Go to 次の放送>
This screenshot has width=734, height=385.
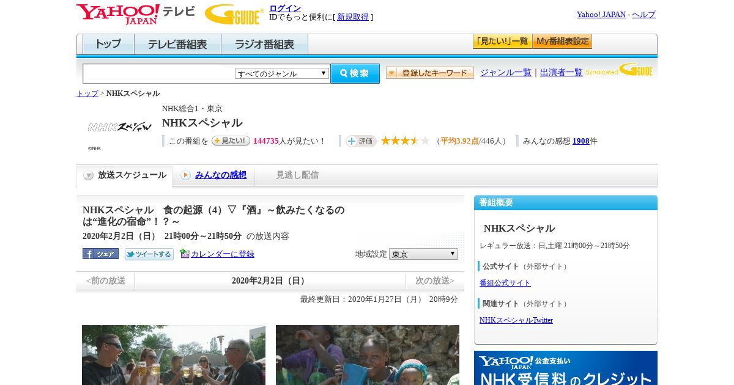tap(435, 280)
